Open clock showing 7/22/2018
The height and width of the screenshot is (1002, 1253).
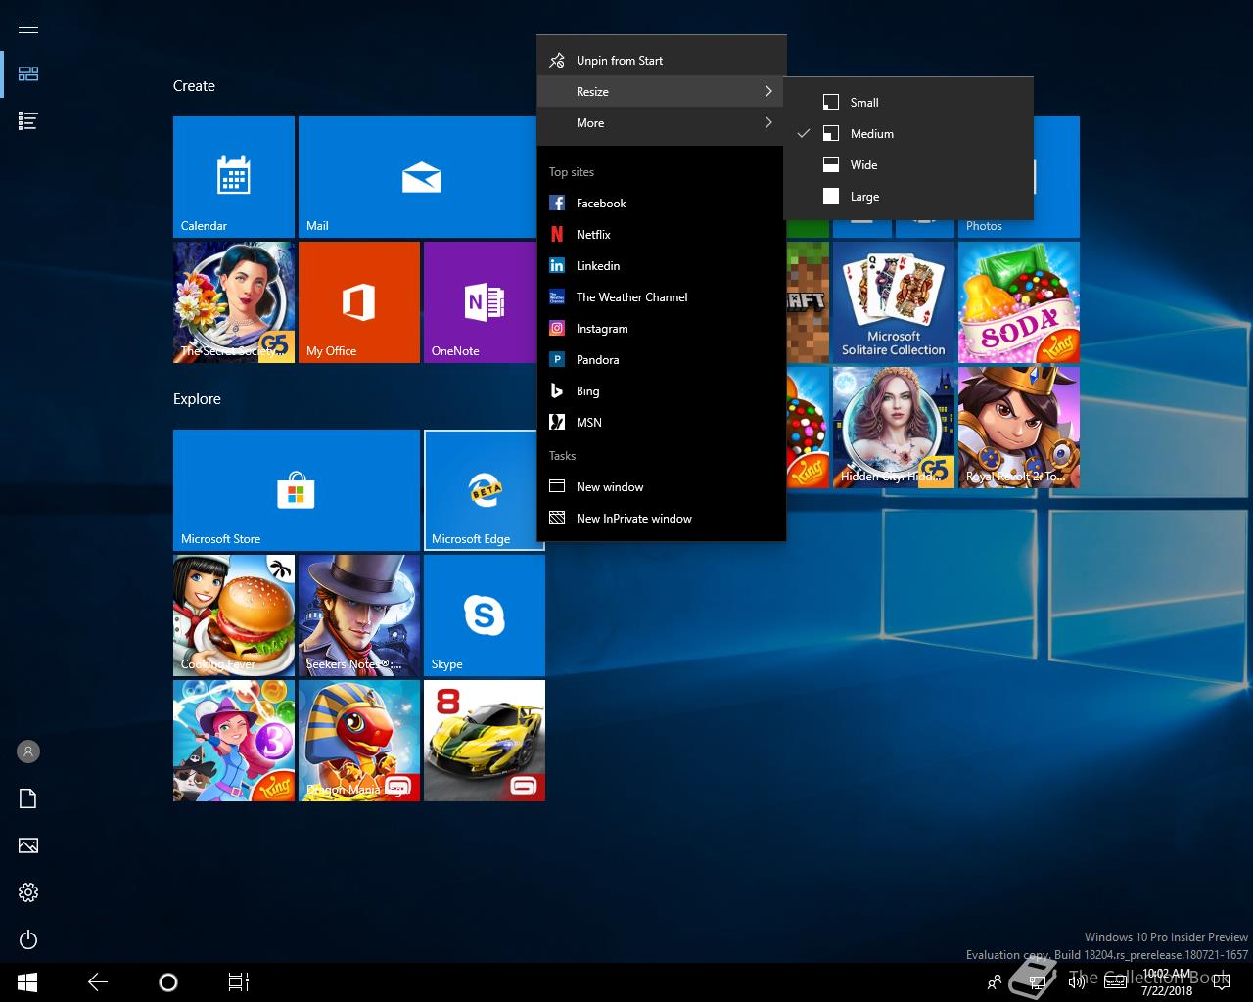(x=1167, y=982)
